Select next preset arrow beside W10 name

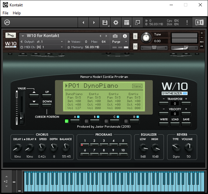[x=106, y=36]
